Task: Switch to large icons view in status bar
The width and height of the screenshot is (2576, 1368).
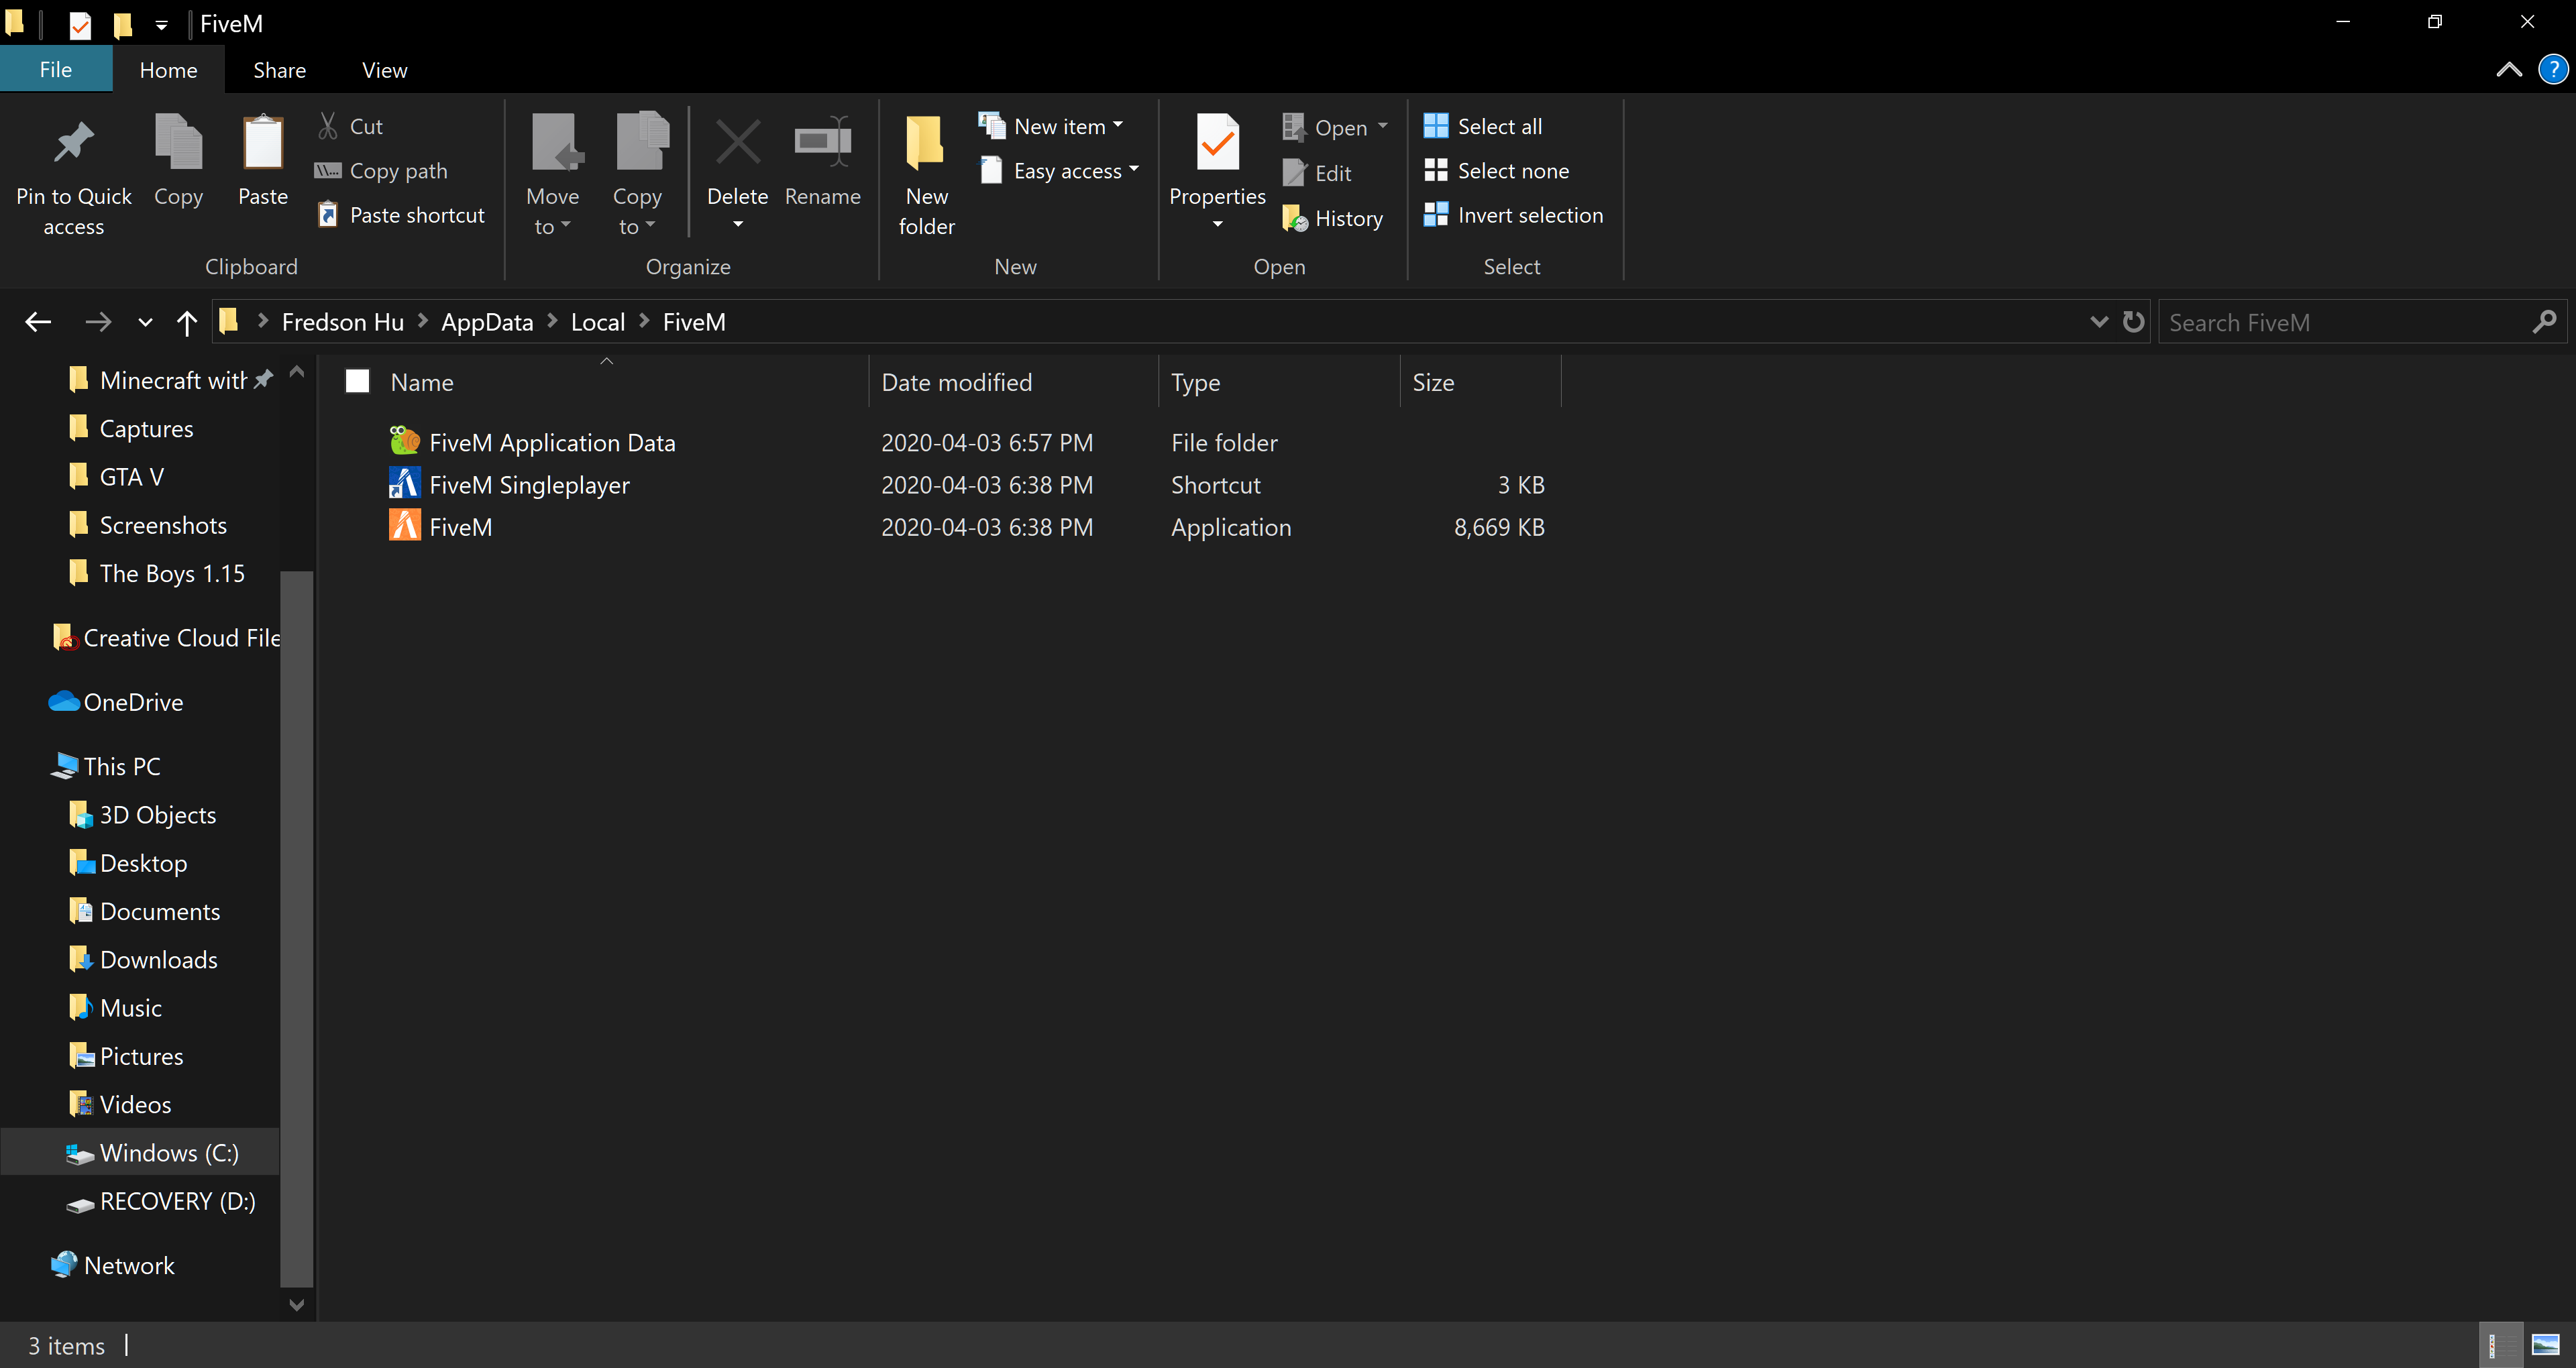Action: click(x=2545, y=1345)
